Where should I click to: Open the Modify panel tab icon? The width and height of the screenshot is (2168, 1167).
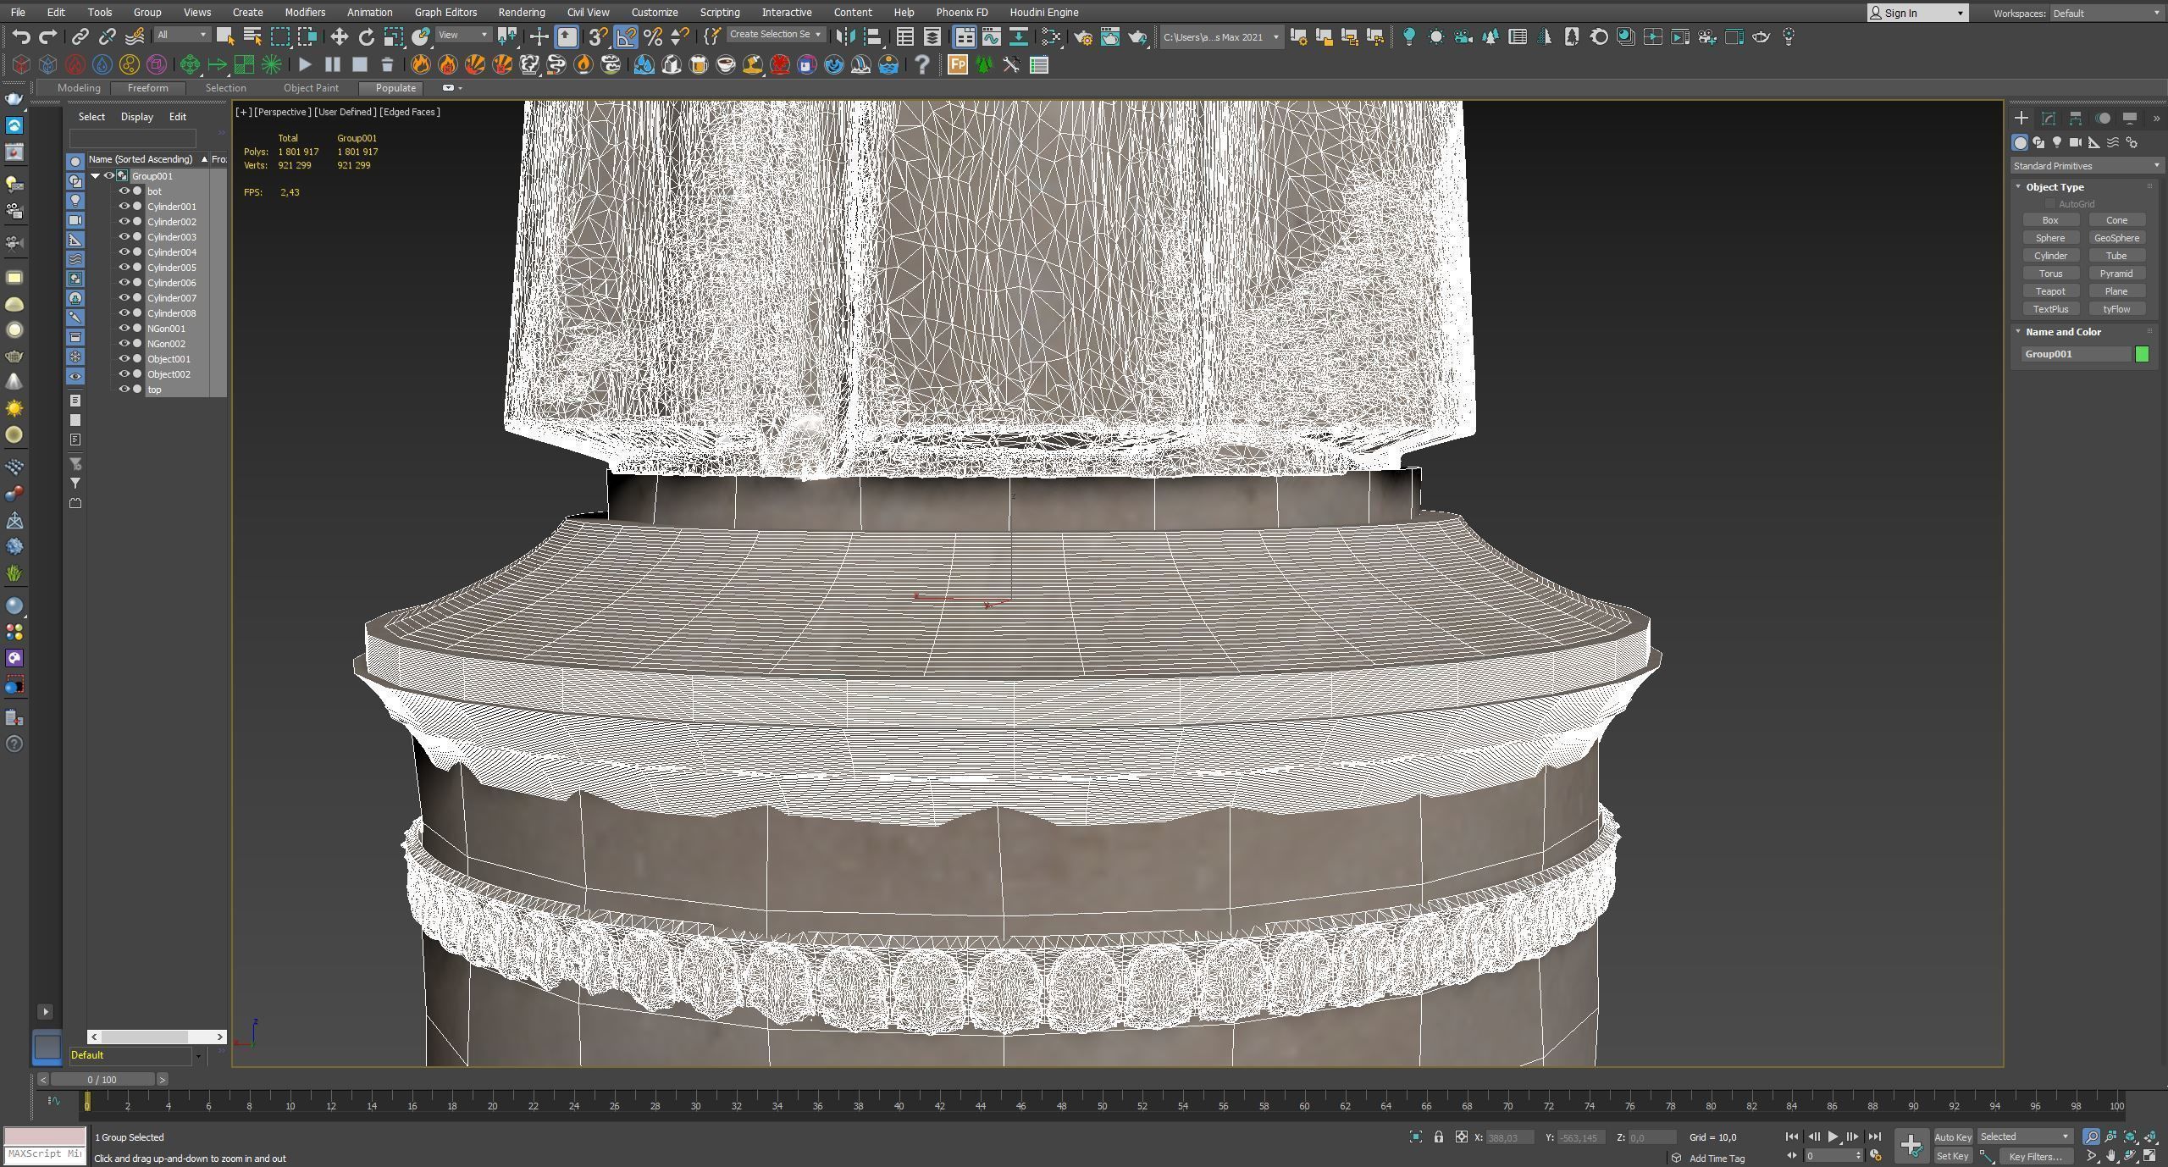point(2048,119)
